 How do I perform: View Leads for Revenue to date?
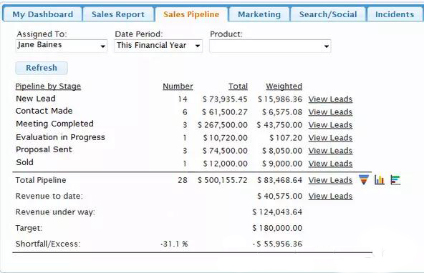330,196
